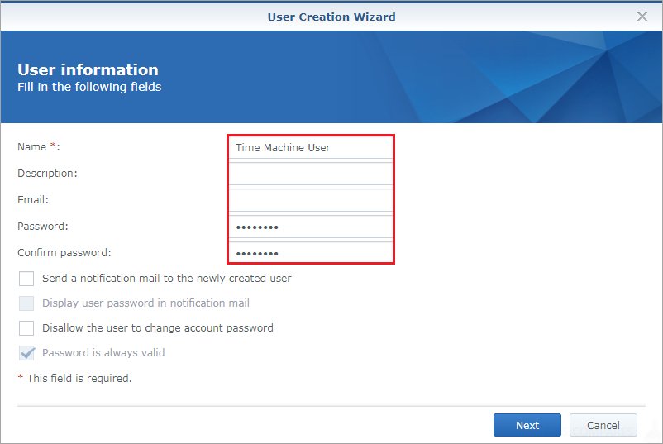The width and height of the screenshot is (663, 444).
Task: Click the User information banner heading
Action: pyautogui.click(x=88, y=69)
